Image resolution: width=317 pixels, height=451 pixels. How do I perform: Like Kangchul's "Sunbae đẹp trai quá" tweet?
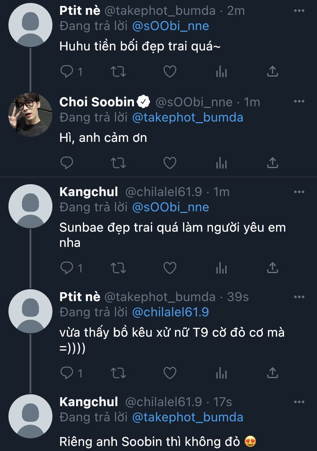pyautogui.click(x=170, y=268)
